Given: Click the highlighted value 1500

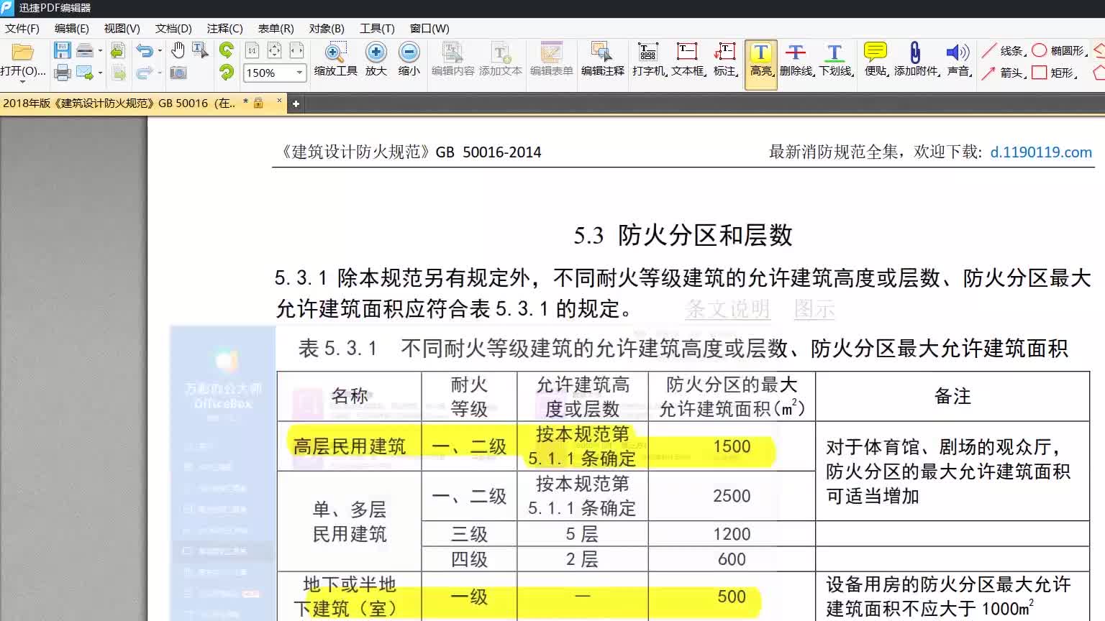Looking at the screenshot, I should [x=732, y=446].
